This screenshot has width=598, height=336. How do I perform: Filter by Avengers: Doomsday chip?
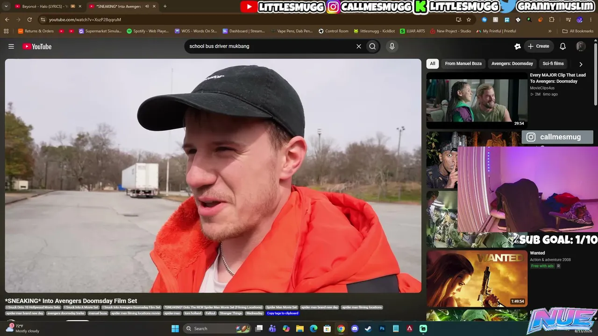pyautogui.click(x=512, y=63)
